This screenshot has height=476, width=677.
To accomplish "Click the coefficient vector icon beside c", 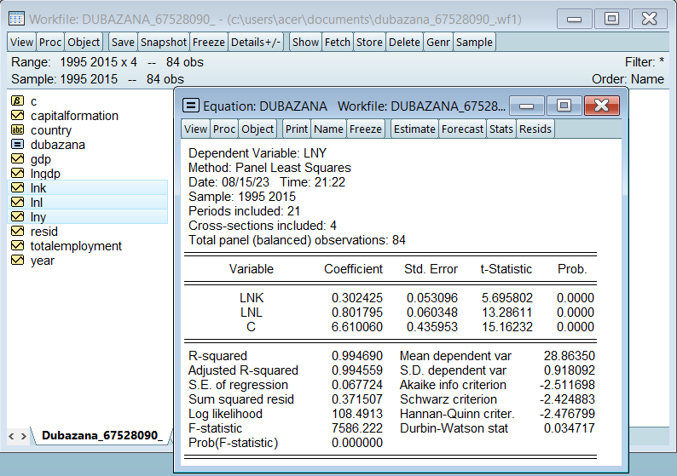I will click(16, 101).
